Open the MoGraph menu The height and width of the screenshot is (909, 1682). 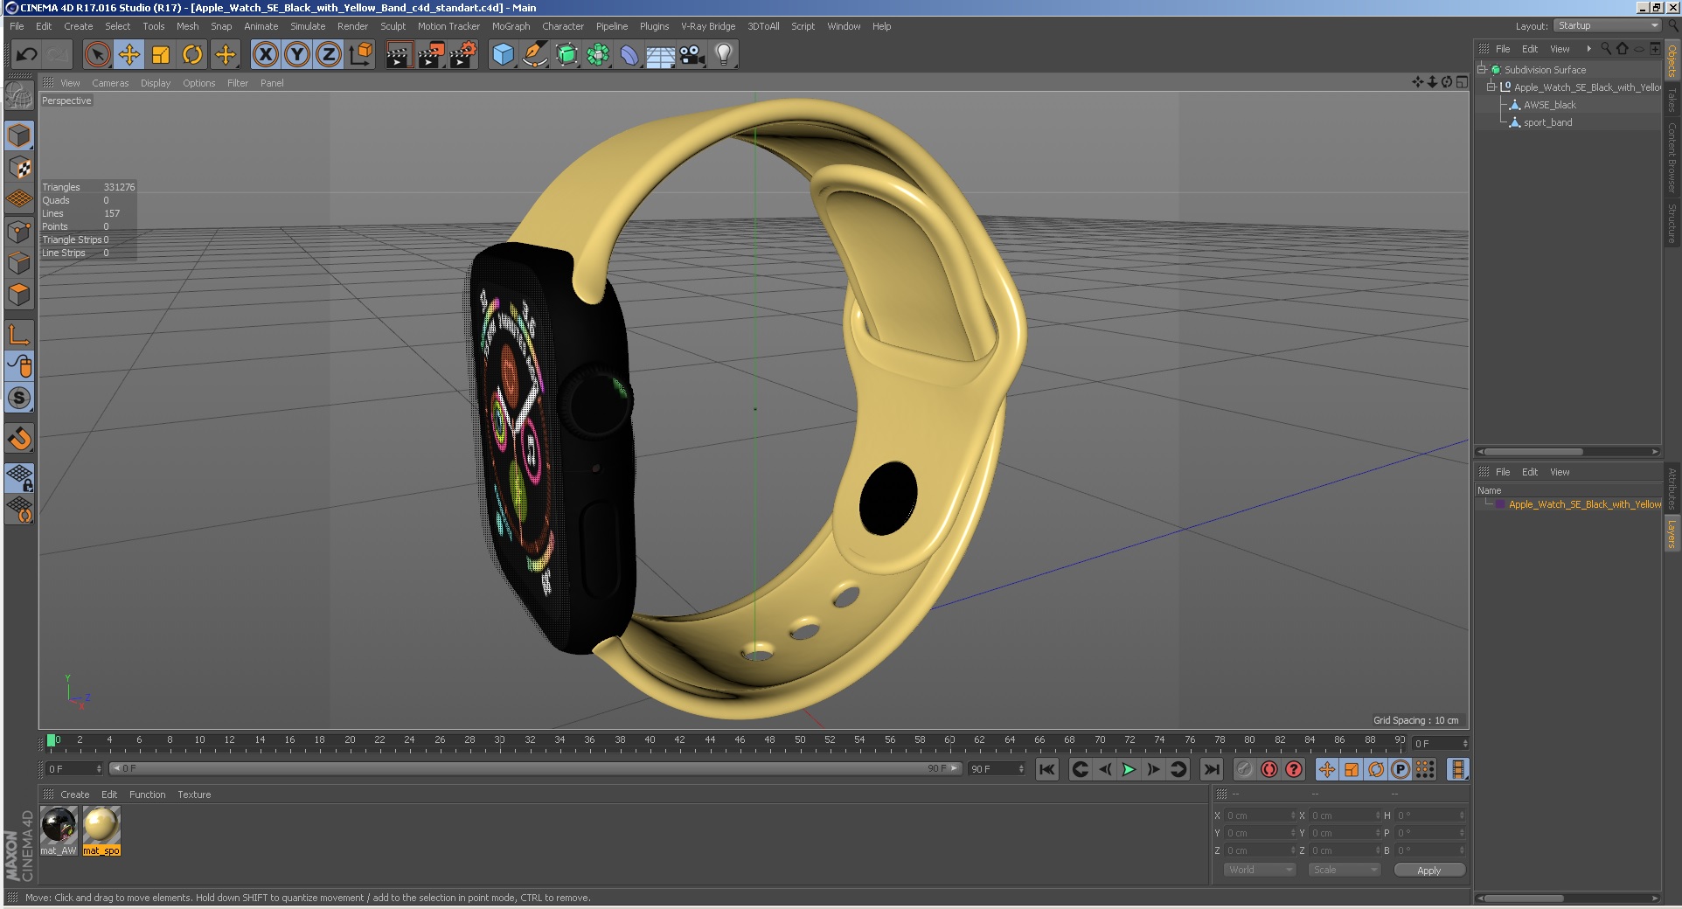click(511, 26)
